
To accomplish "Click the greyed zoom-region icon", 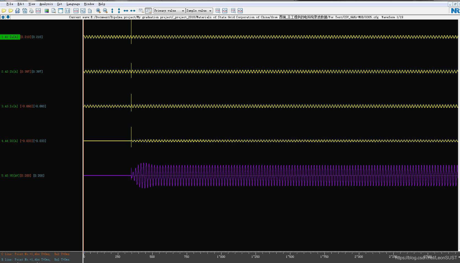I will coord(141,11).
